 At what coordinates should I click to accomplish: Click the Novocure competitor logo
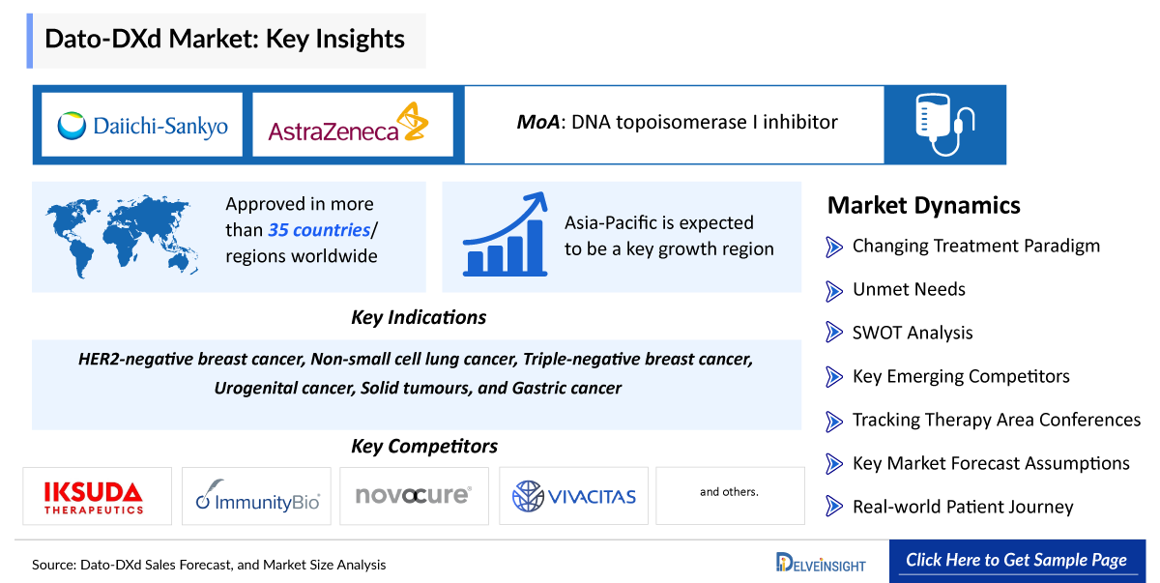(x=413, y=496)
